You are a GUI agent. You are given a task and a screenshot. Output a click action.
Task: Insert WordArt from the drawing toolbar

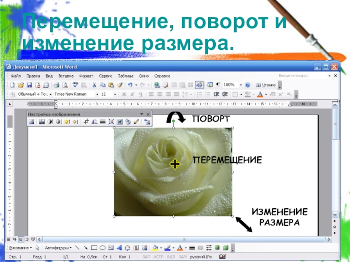coord(119,248)
